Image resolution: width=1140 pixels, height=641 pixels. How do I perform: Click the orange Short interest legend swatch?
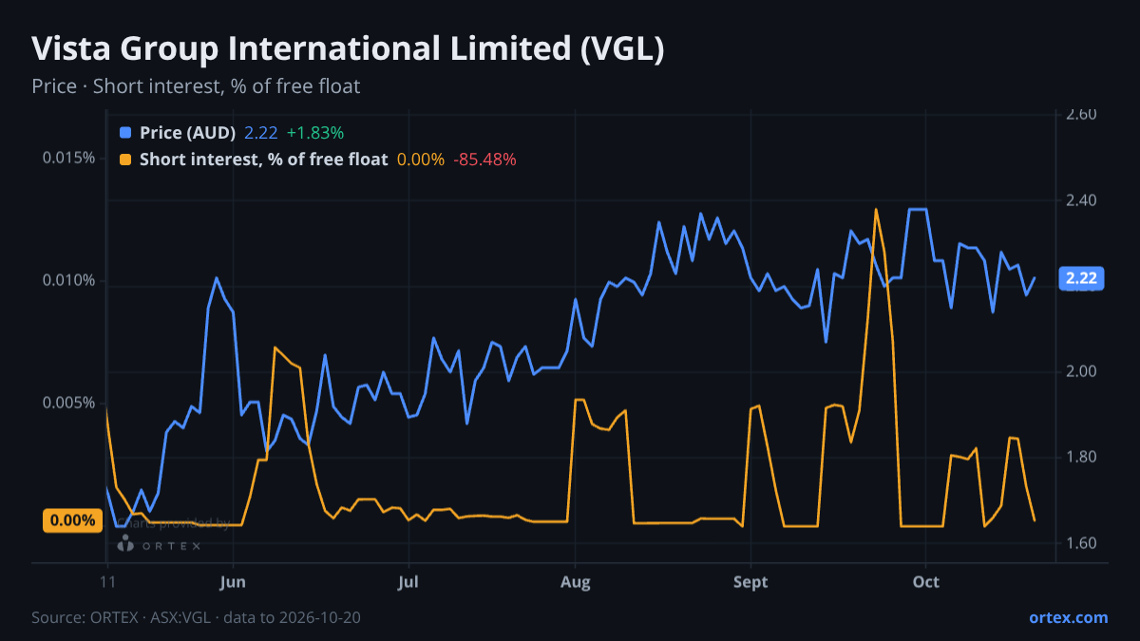pyautogui.click(x=126, y=160)
